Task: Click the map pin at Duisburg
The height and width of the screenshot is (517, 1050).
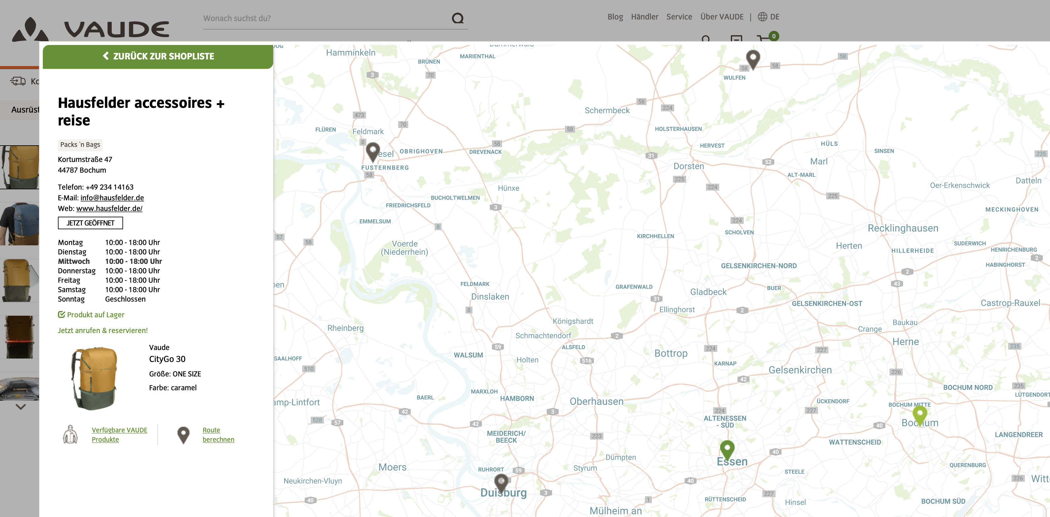Action: click(501, 484)
